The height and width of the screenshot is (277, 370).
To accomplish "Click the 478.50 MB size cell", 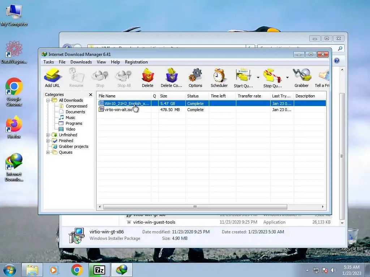I will point(170,110).
